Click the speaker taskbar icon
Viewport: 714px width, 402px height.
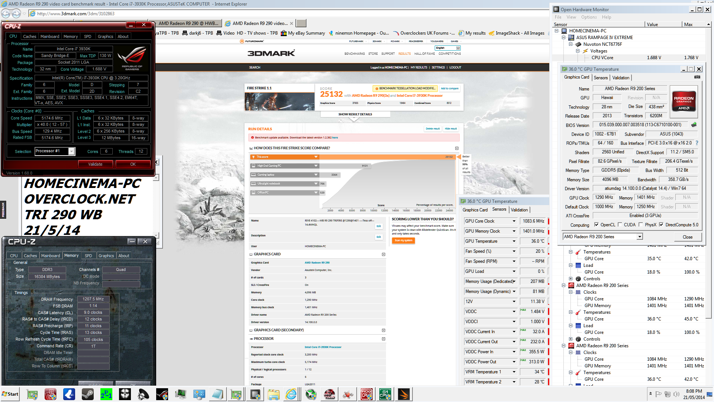144,394
